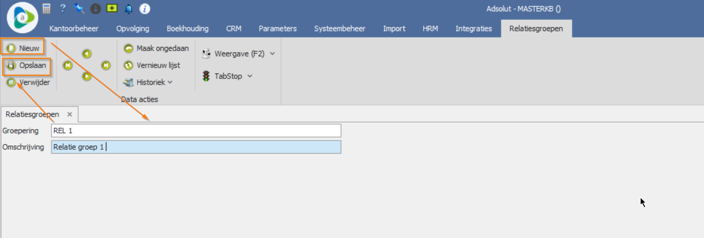
Task: Switch to the Systeembeheer ribbon tab
Action: tap(340, 28)
